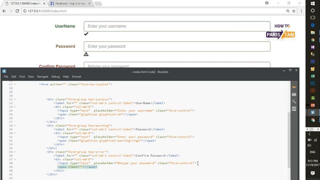Open the Extension Manager icon in Brackets
This screenshot has height=180, width=320.
[x=294, y=94]
